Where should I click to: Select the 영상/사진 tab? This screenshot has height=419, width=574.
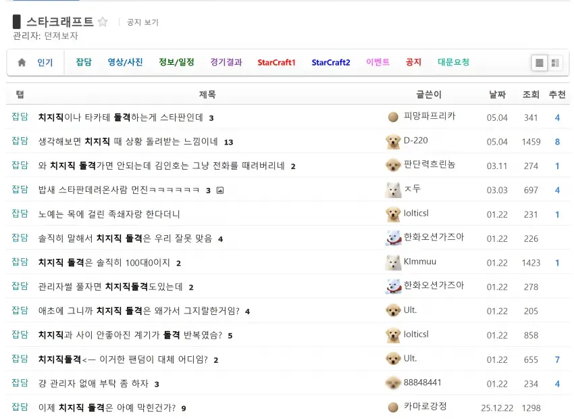click(125, 62)
